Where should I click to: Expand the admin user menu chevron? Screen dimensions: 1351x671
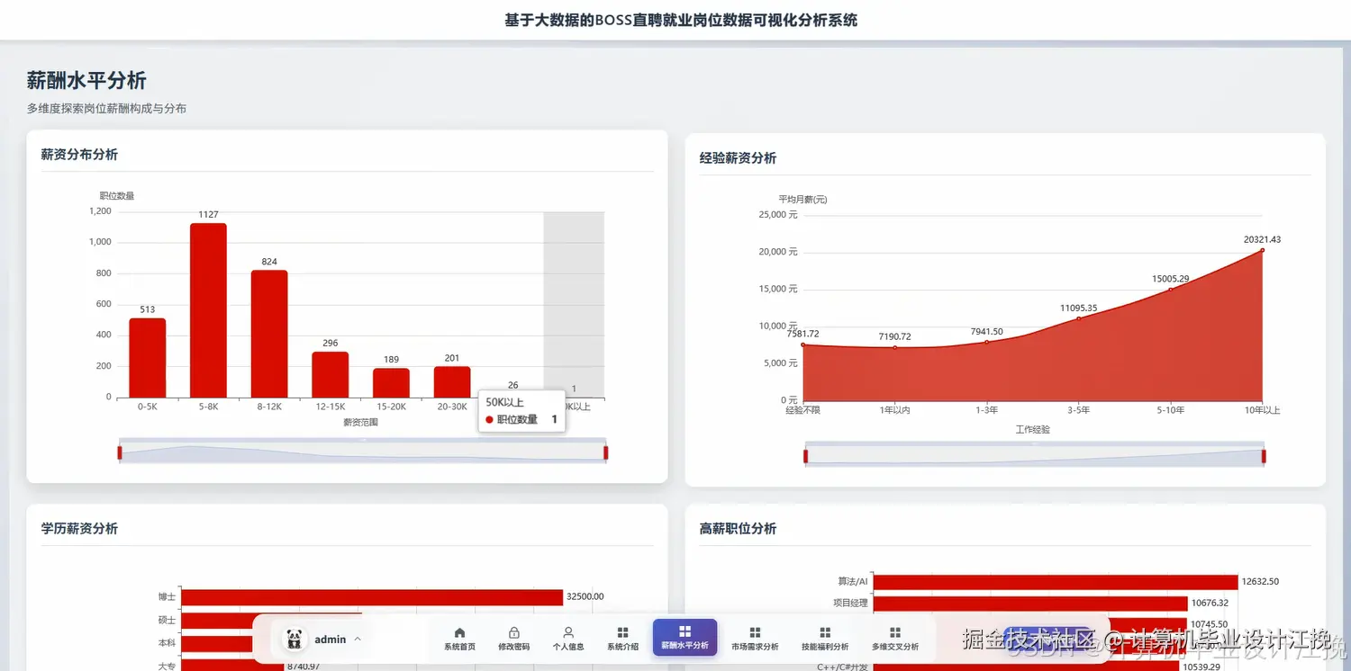(358, 640)
